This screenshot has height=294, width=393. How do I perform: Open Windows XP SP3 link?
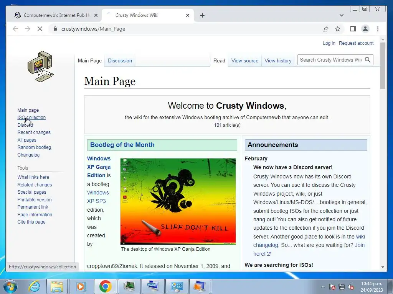point(98,197)
